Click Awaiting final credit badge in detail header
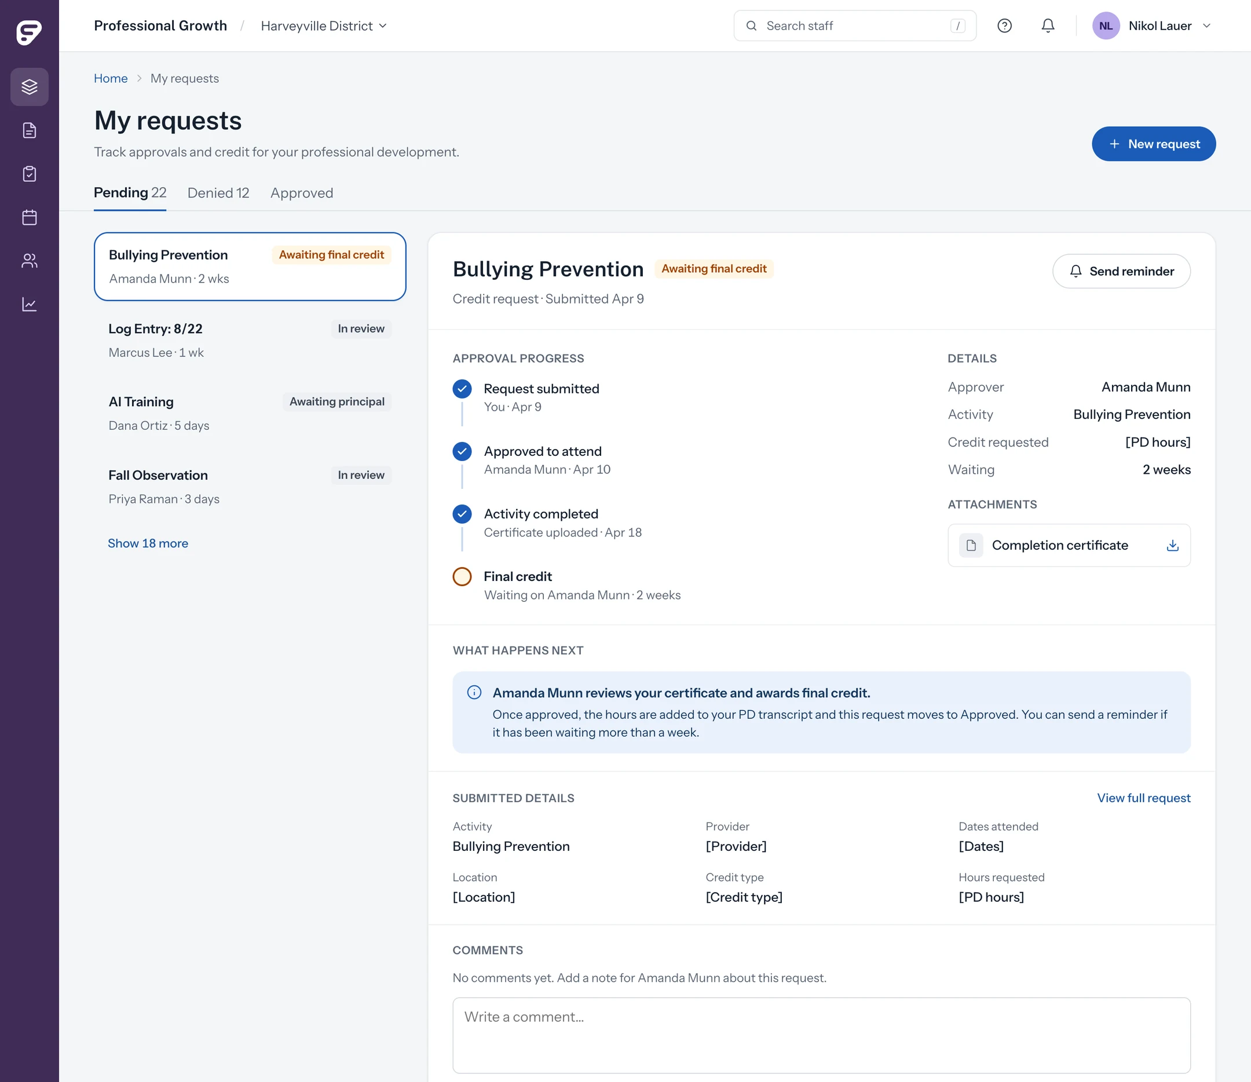1251x1082 pixels. point(714,269)
